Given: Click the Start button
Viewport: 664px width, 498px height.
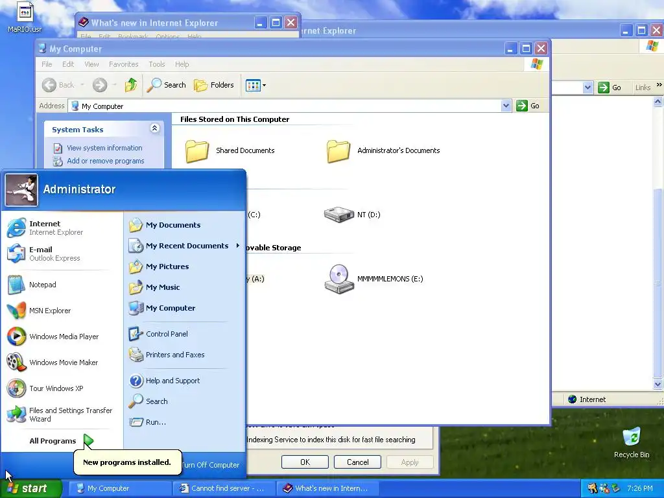Looking at the screenshot, I should point(30,488).
